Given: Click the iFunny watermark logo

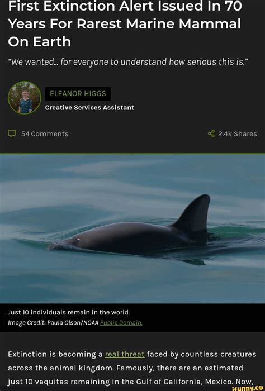Looking at the screenshot, I should (x=248, y=388).
